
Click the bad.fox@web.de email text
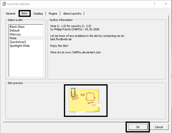point(61,39)
